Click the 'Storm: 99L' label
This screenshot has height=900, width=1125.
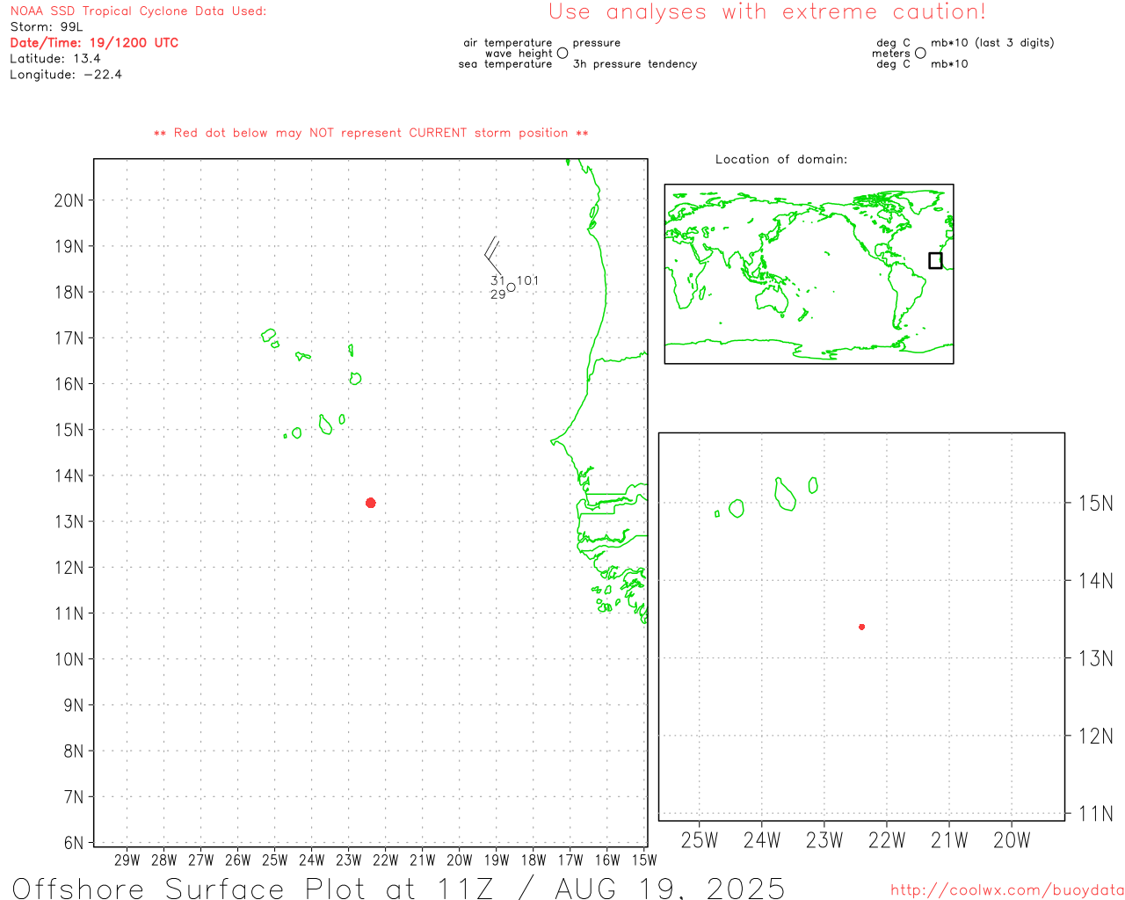47,26
